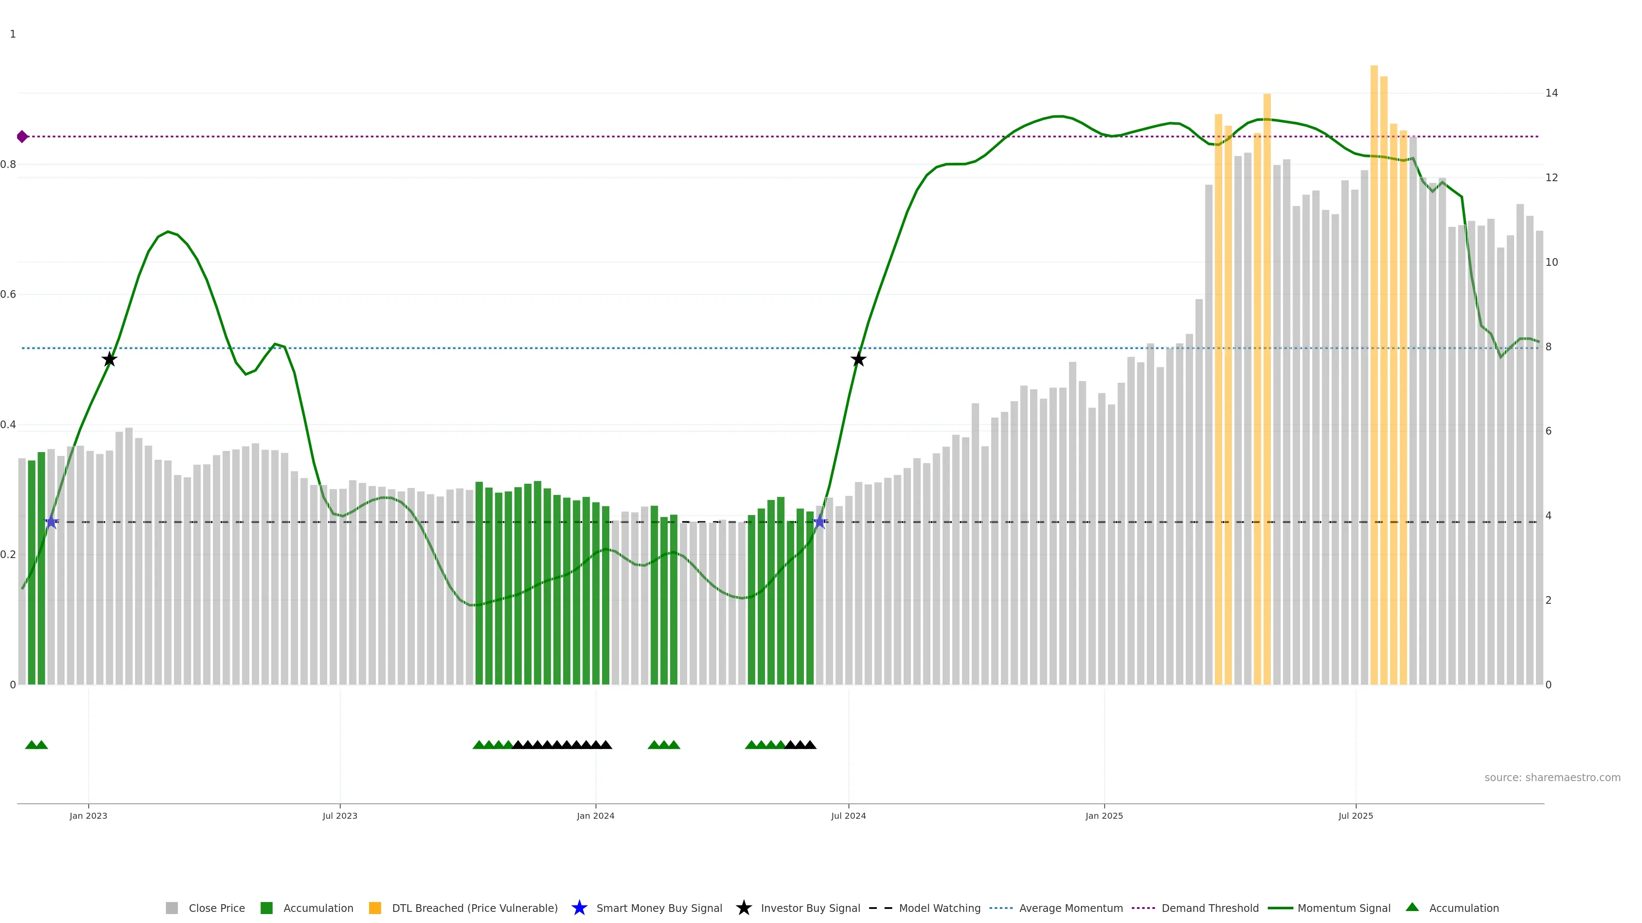Viewport: 1642px width, 923px height.
Task: Click the green triangle legend icon
Action: (x=1412, y=907)
